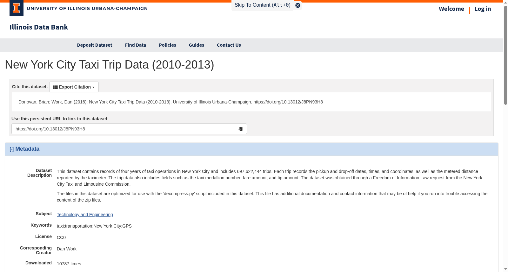Click the page title 'New York City Taxi Trip Data'
Viewport: 508px width, 272px height.
pos(110,65)
